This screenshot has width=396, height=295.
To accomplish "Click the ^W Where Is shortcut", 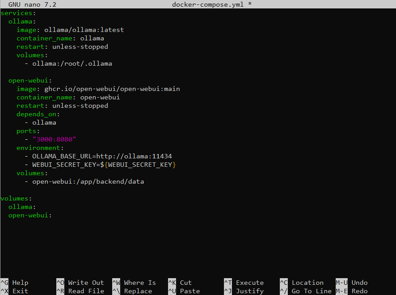I will pyautogui.click(x=134, y=283).
